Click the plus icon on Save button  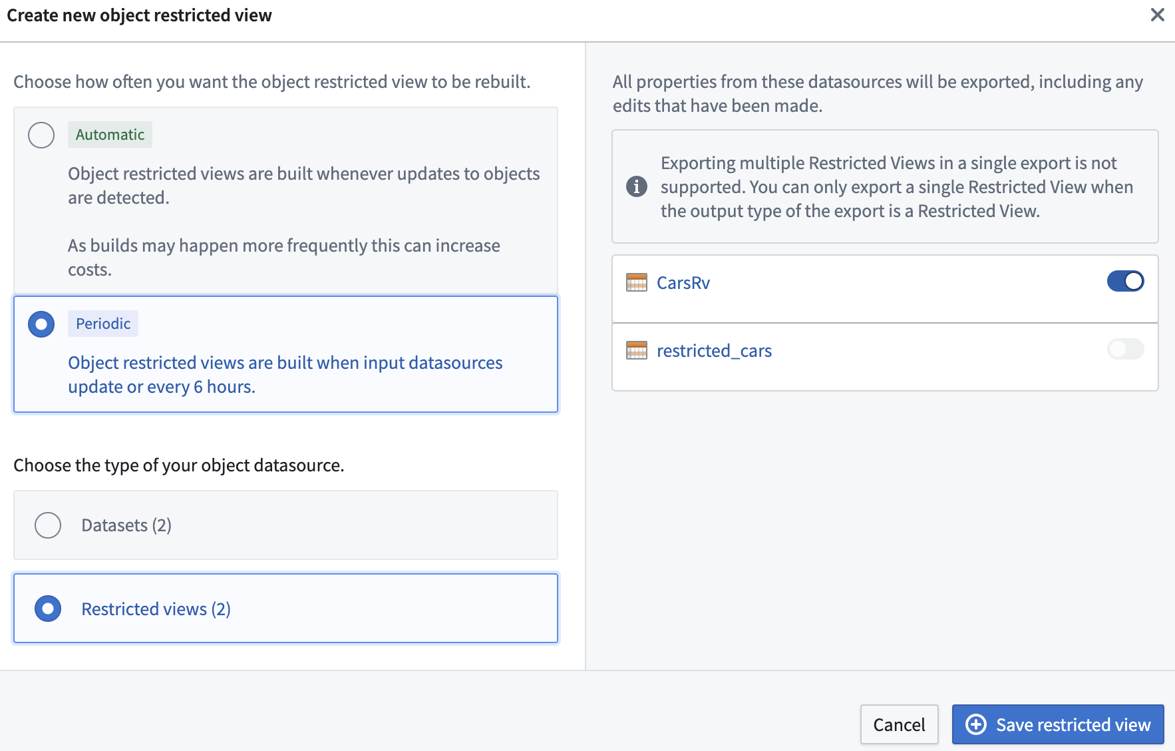click(x=976, y=724)
